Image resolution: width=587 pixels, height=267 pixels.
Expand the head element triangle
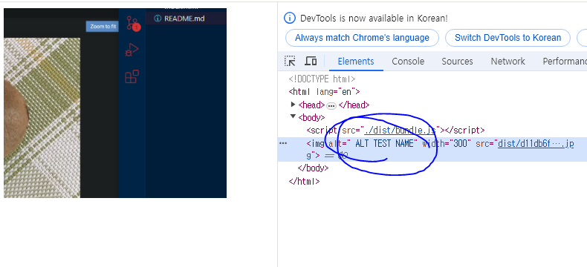pyautogui.click(x=293, y=104)
